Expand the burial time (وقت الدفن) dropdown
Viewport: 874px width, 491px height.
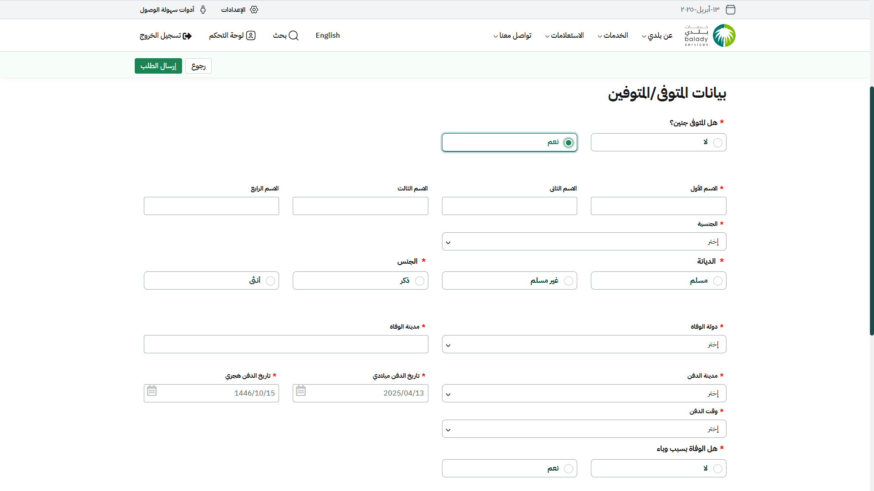(584, 429)
